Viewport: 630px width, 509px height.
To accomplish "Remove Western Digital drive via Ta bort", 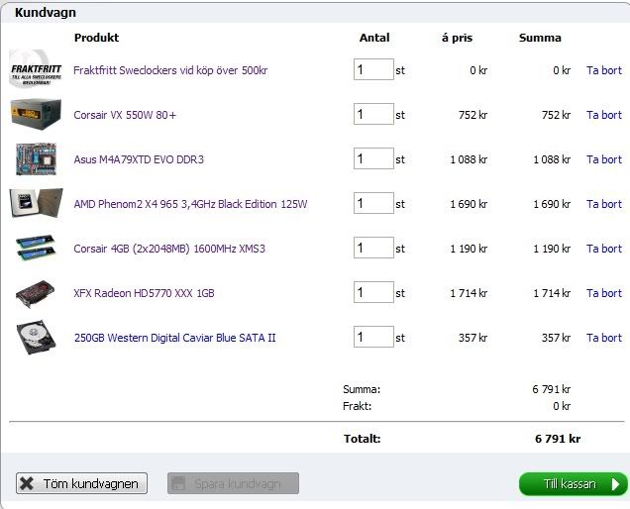I will point(603,338).
